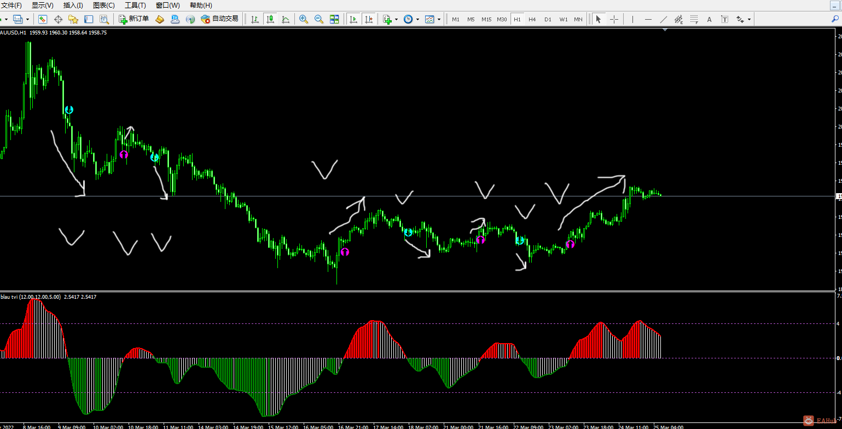This screenshot has width=842, height=429.
Task: Select the D1 timeframe
Action: (548, 19)
